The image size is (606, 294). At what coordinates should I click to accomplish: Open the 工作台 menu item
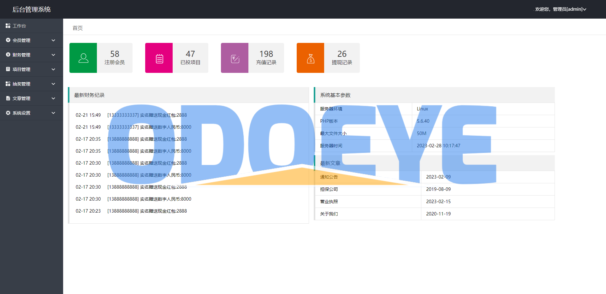point(19,26)
